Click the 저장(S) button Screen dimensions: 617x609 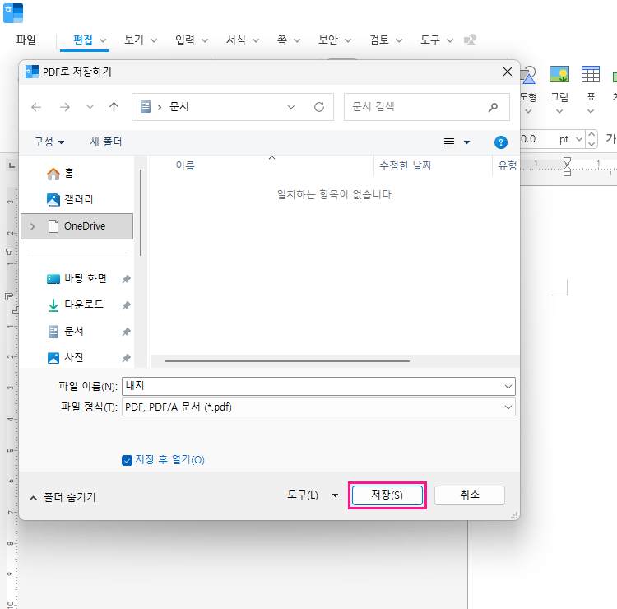coord(387,495)
